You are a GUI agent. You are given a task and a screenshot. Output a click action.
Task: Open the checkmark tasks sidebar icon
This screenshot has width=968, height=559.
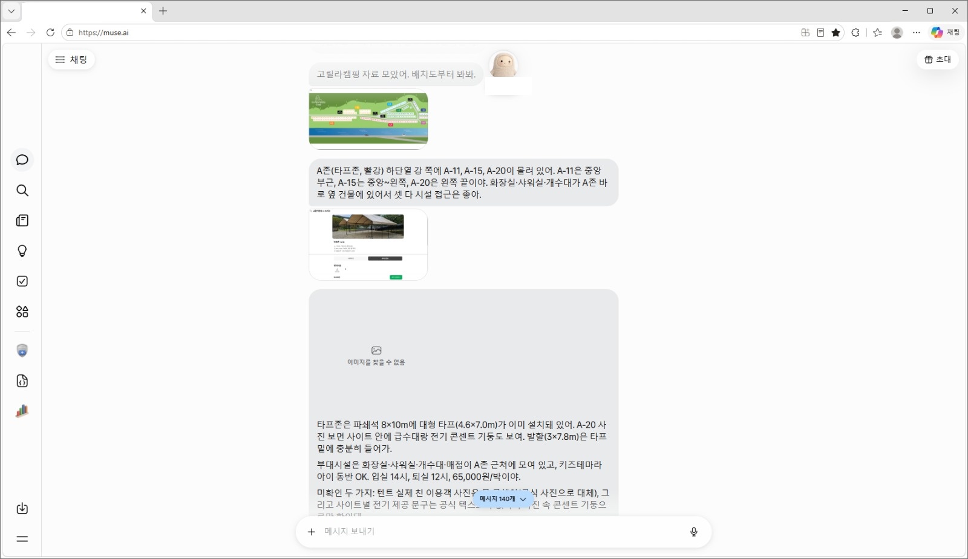click(22, 281)
